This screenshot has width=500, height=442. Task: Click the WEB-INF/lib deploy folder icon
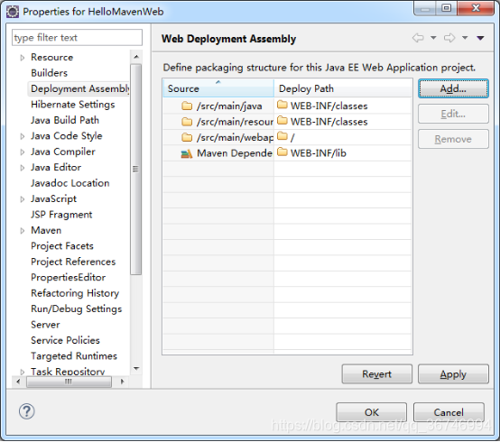point(282,152)
